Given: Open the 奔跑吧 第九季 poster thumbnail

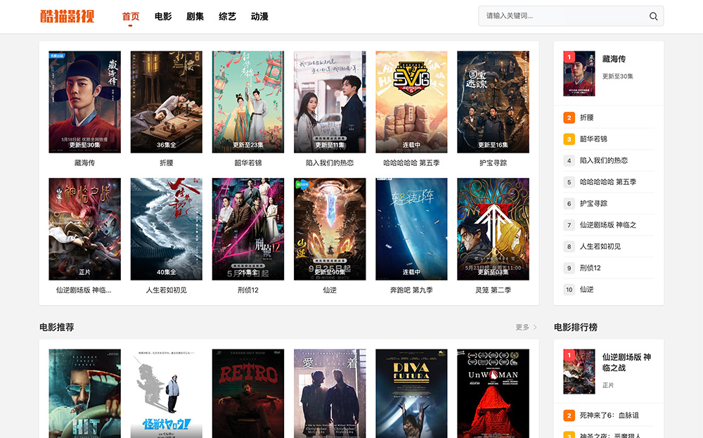Looking at the screenshot, I should click(x=411, y=229).
